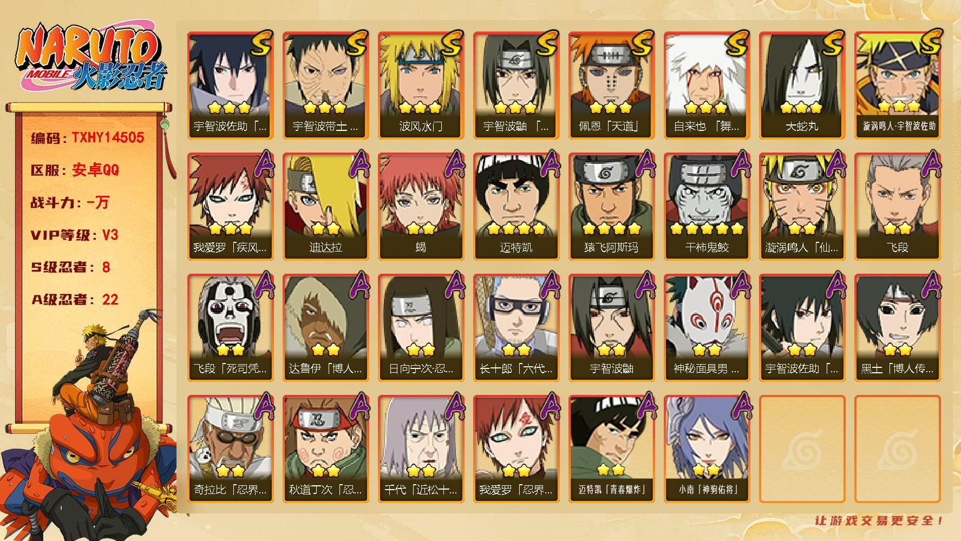The image size is (961, 541).
Task: Select the 干柿鬼鲛 five-star card
Action: [707, 206]
